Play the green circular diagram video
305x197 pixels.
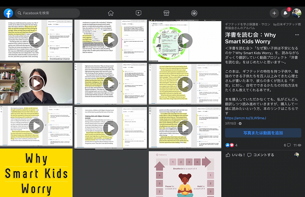pyautogui.click(x=185, y=41)
